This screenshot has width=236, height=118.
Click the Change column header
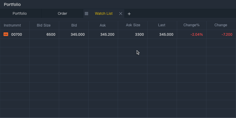pyautogui.click(x=221, y=25)
